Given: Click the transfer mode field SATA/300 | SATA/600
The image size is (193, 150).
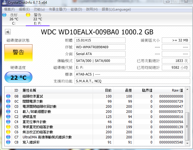Looking at the screenshot, I should (100, 61).
